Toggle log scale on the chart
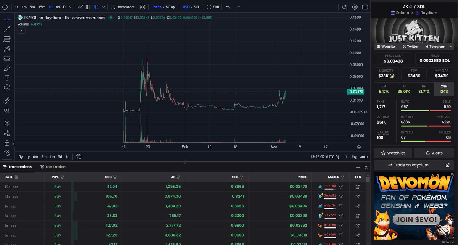Screen dimensions: 458x245 (x=354, y=156)
